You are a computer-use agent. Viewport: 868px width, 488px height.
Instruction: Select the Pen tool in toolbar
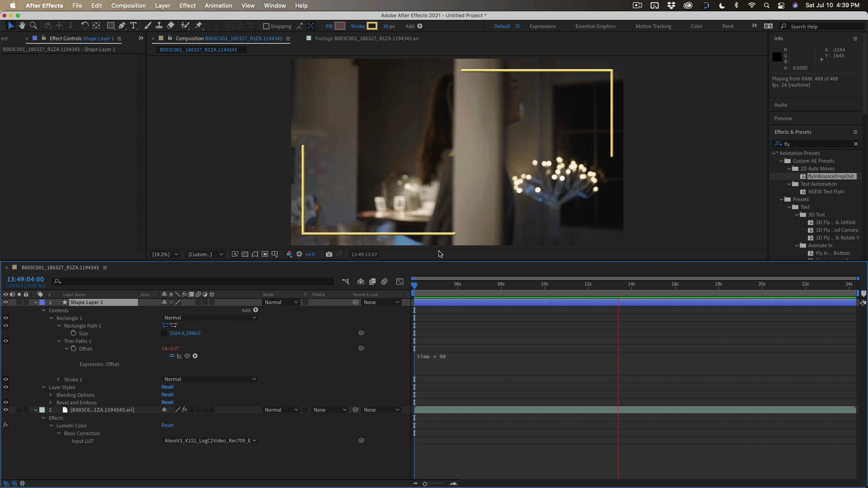point(122,26)
